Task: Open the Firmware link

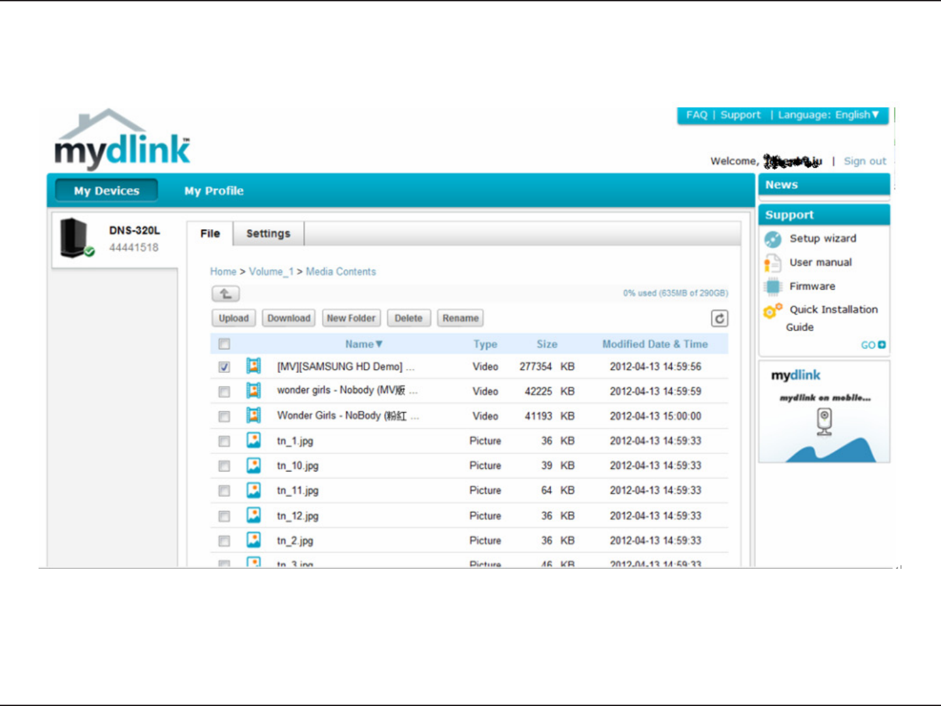Action: [x=812, y=286]
